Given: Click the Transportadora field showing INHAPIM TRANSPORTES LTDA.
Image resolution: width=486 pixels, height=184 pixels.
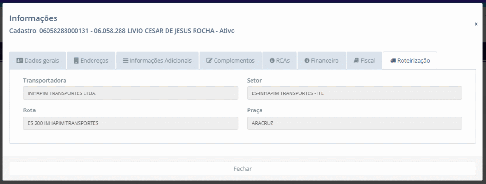Looking at the screenshot, I should [131, 93].
